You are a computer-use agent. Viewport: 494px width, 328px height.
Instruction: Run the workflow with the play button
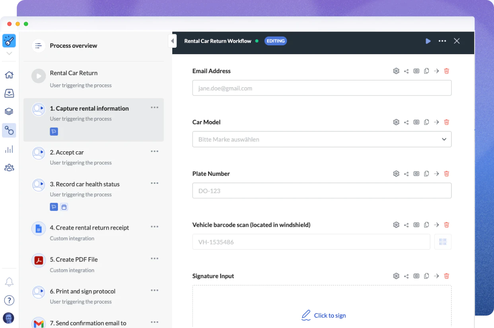pos(428,41)
